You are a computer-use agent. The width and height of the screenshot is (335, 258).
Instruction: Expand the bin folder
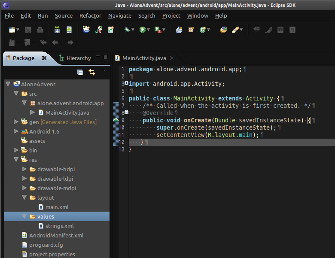(16, 150)
